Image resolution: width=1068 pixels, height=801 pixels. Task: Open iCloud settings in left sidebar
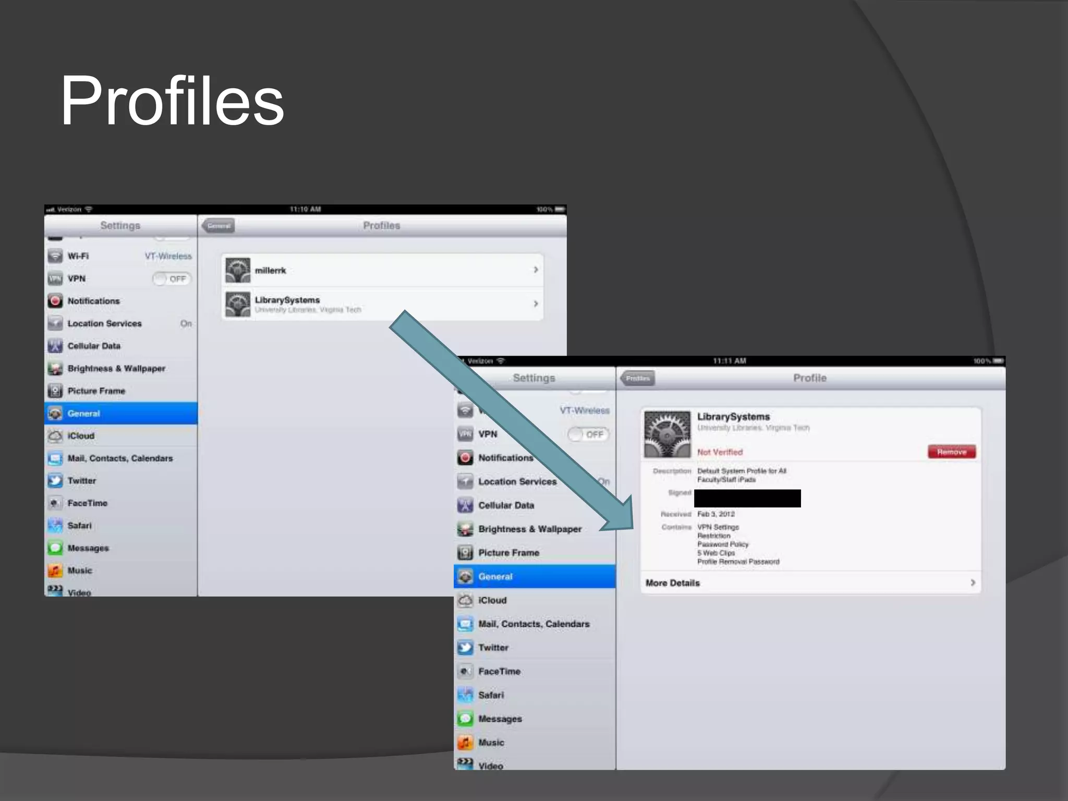click(x=81, y=436)
